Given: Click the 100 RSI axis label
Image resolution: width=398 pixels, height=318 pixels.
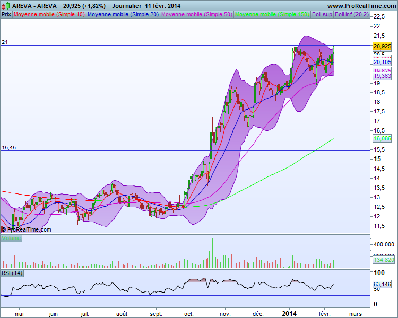Looking at the screenshot, I should pos(379,273).
